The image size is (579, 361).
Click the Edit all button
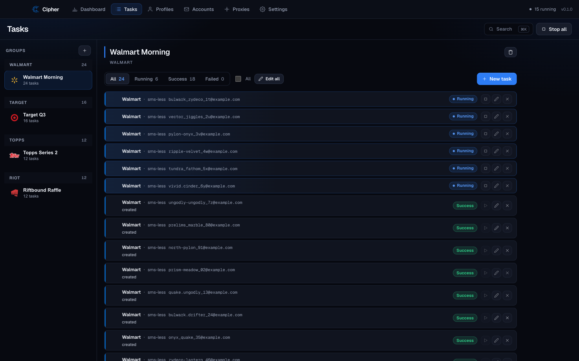[x=269, y=79]
